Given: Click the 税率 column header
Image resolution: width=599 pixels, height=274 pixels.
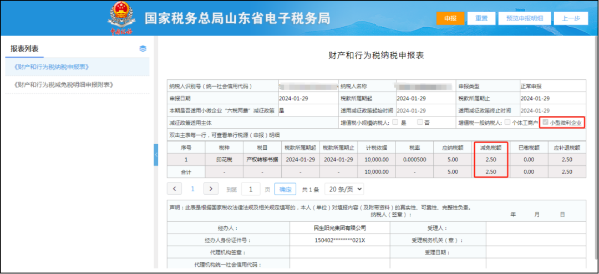Looking at the screenshot, I should (x=414, y=148).
